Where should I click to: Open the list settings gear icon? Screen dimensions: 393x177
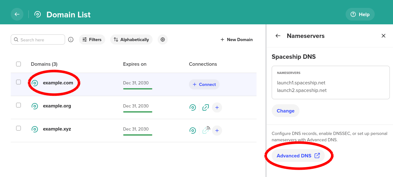[163, 40]
